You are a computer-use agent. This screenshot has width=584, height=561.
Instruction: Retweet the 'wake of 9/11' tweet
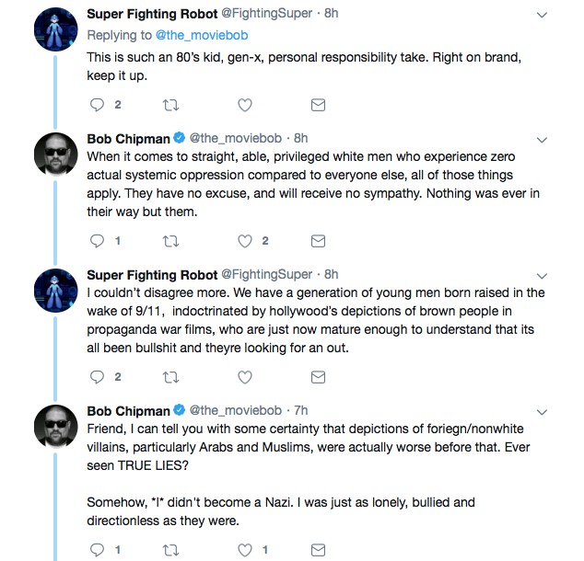click(x=171, y=377)
